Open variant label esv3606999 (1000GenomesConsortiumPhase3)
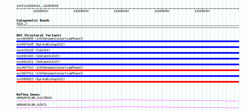Viewport: 247px width, 111px height. 50,39
